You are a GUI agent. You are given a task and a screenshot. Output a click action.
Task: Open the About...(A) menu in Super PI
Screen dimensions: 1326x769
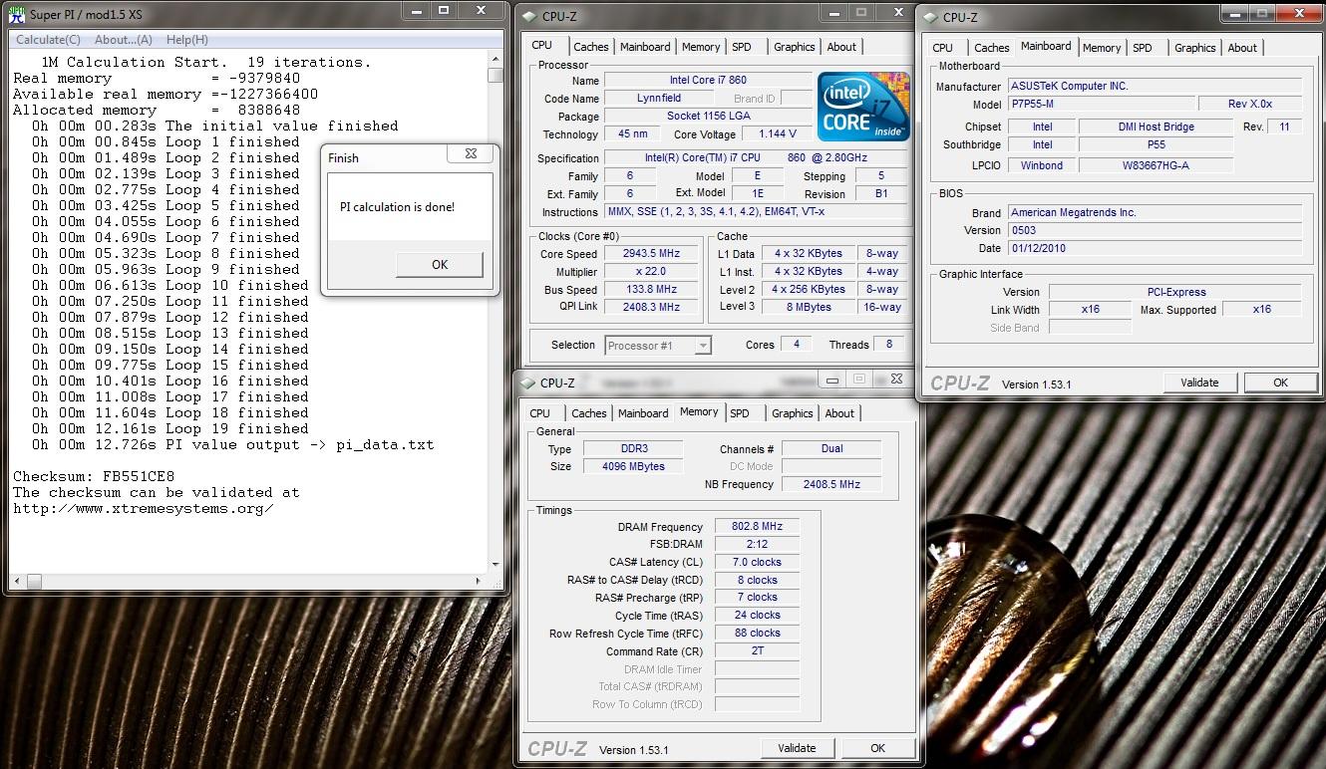[124, 40]
